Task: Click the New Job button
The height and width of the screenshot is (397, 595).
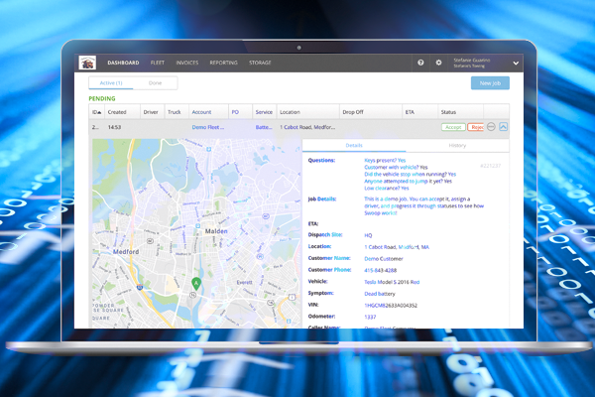Action: pos(490,83)
